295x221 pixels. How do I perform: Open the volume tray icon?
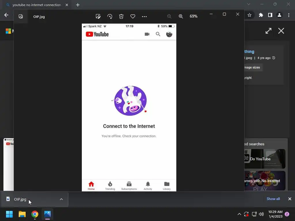click(x=261, y=214)
